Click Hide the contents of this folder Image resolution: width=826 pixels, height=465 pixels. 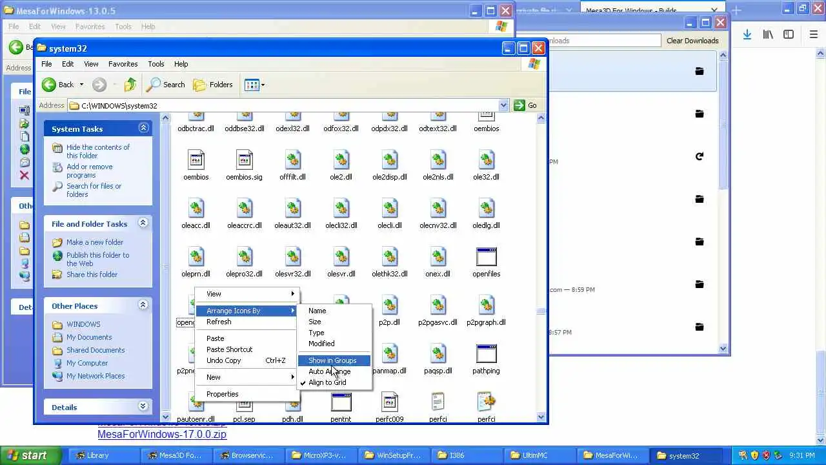(98, 151)
